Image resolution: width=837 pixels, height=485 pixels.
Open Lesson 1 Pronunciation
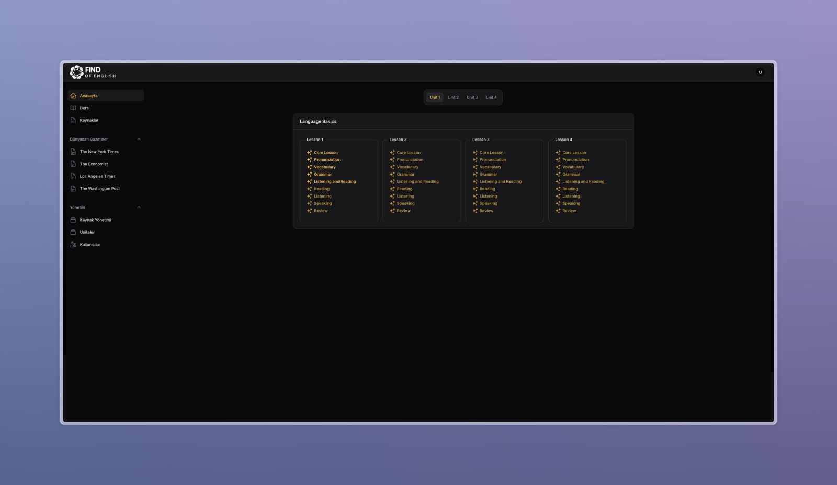[327, 160]
